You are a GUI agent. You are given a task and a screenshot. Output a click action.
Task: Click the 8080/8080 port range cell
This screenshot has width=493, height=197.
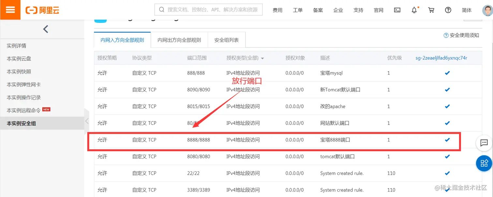point(199,157)
